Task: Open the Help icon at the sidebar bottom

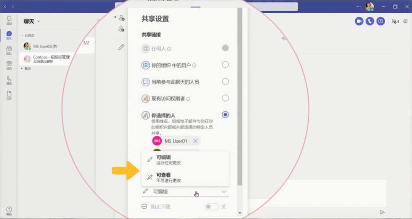Action: (9, 211)
